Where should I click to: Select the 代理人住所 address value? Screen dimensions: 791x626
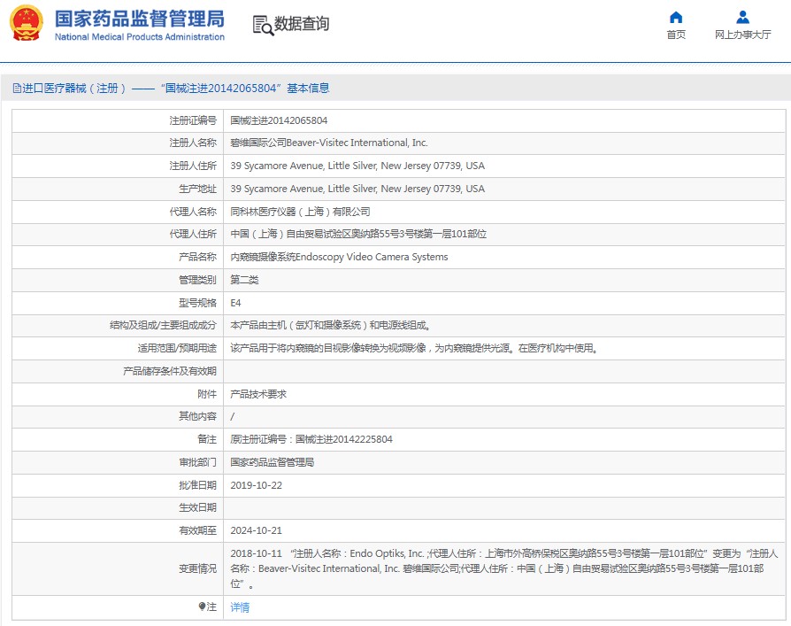(358, 235)
